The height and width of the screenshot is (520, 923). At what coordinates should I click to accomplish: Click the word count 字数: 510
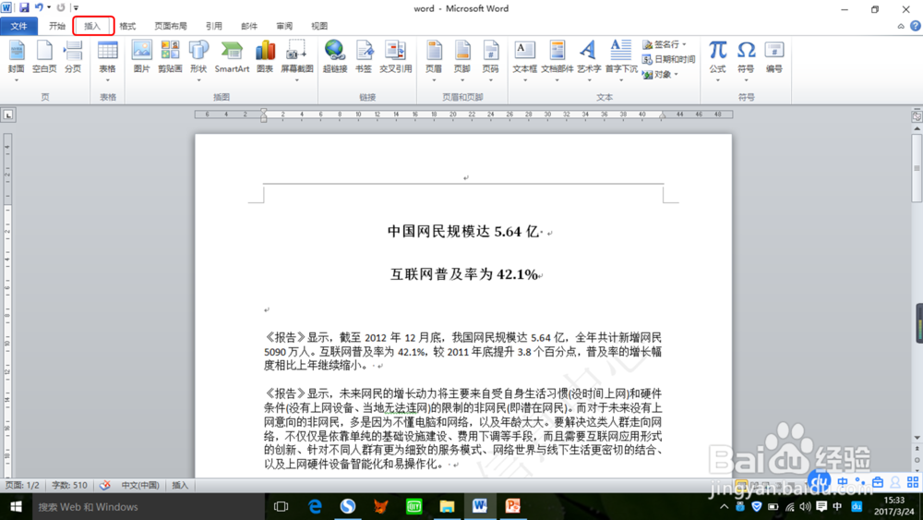click(x=69, y=485)
